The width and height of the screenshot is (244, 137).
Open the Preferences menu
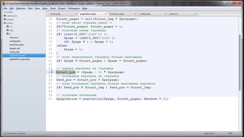(74, 8)
